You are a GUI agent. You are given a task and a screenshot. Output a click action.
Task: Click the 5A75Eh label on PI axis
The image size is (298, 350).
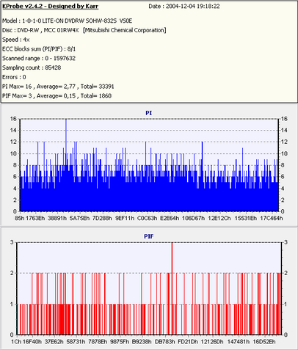(x=79, y=218)
